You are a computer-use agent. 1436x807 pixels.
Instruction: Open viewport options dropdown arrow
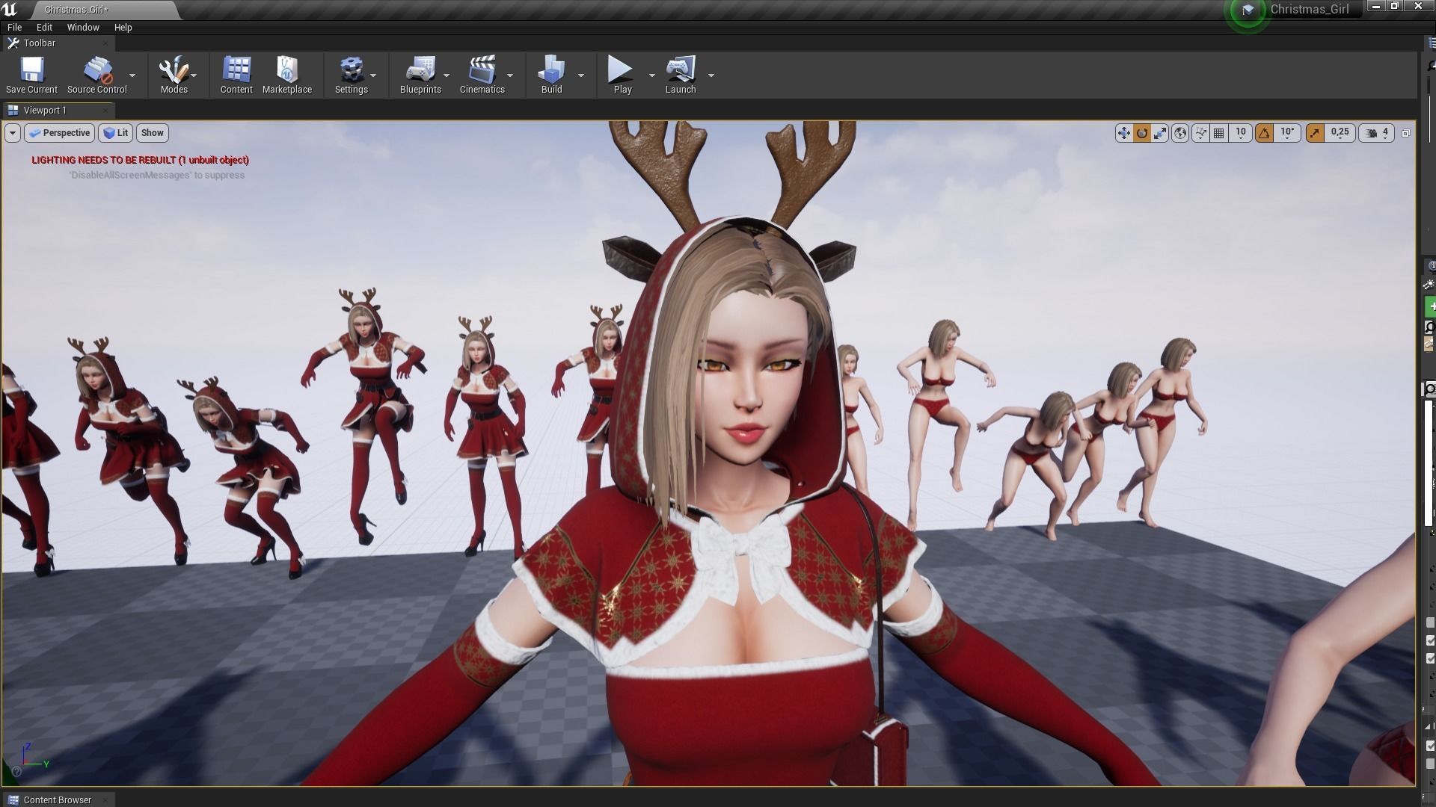[12, 133]
